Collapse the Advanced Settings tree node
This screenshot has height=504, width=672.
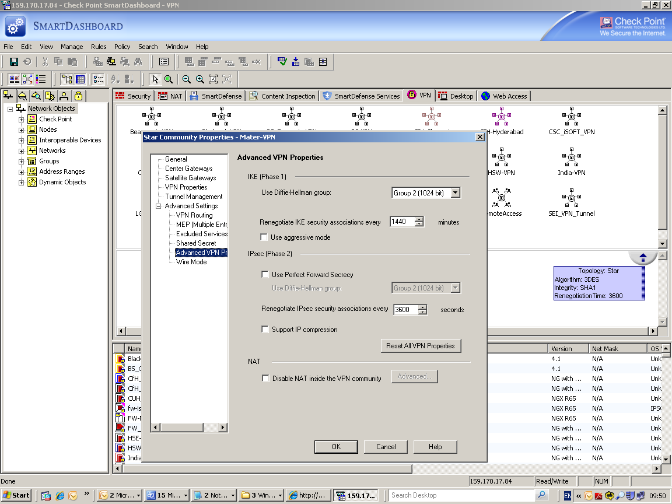(158, 206)
